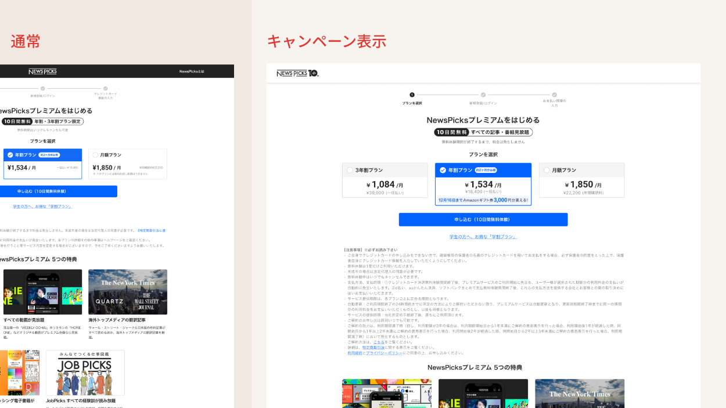Click the お支払い情報の入力 step checkmark icon

[554, 95]
